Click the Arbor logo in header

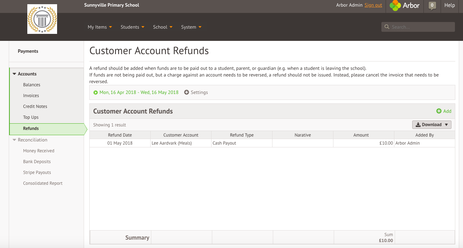click(405, 6)
